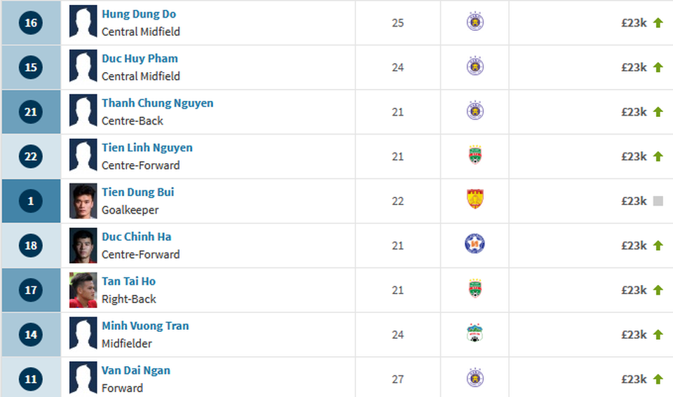Click the green value arrow for Van Dai Ngan
Image resolution: width=673 pixels, height=397 pixels.
coord(658,379)
